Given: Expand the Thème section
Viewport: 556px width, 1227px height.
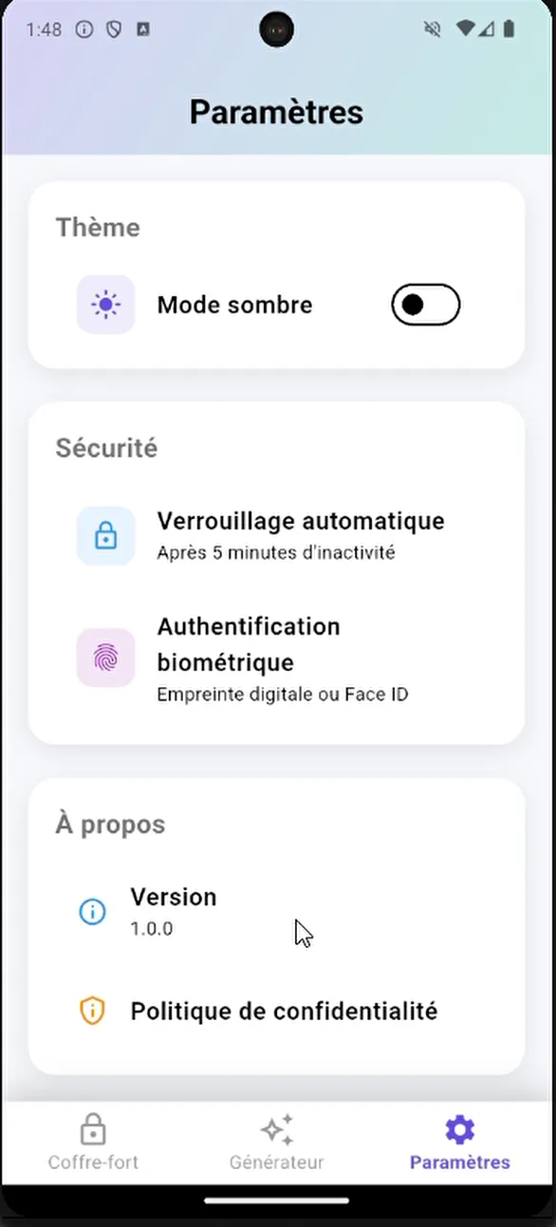Looking at the screenshot, I should coord(98,227).
